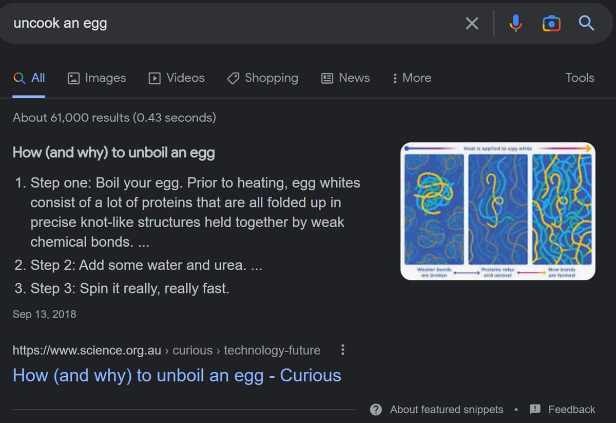Click the question mark help icon

375,409
